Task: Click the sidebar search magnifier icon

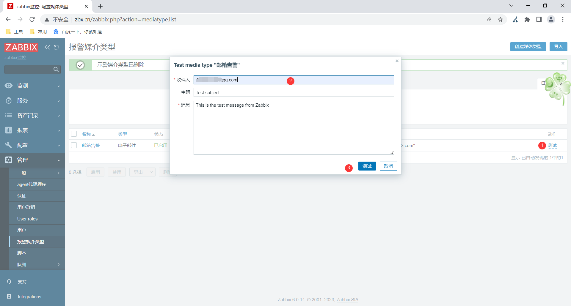Action: click(x=56, y=70)
